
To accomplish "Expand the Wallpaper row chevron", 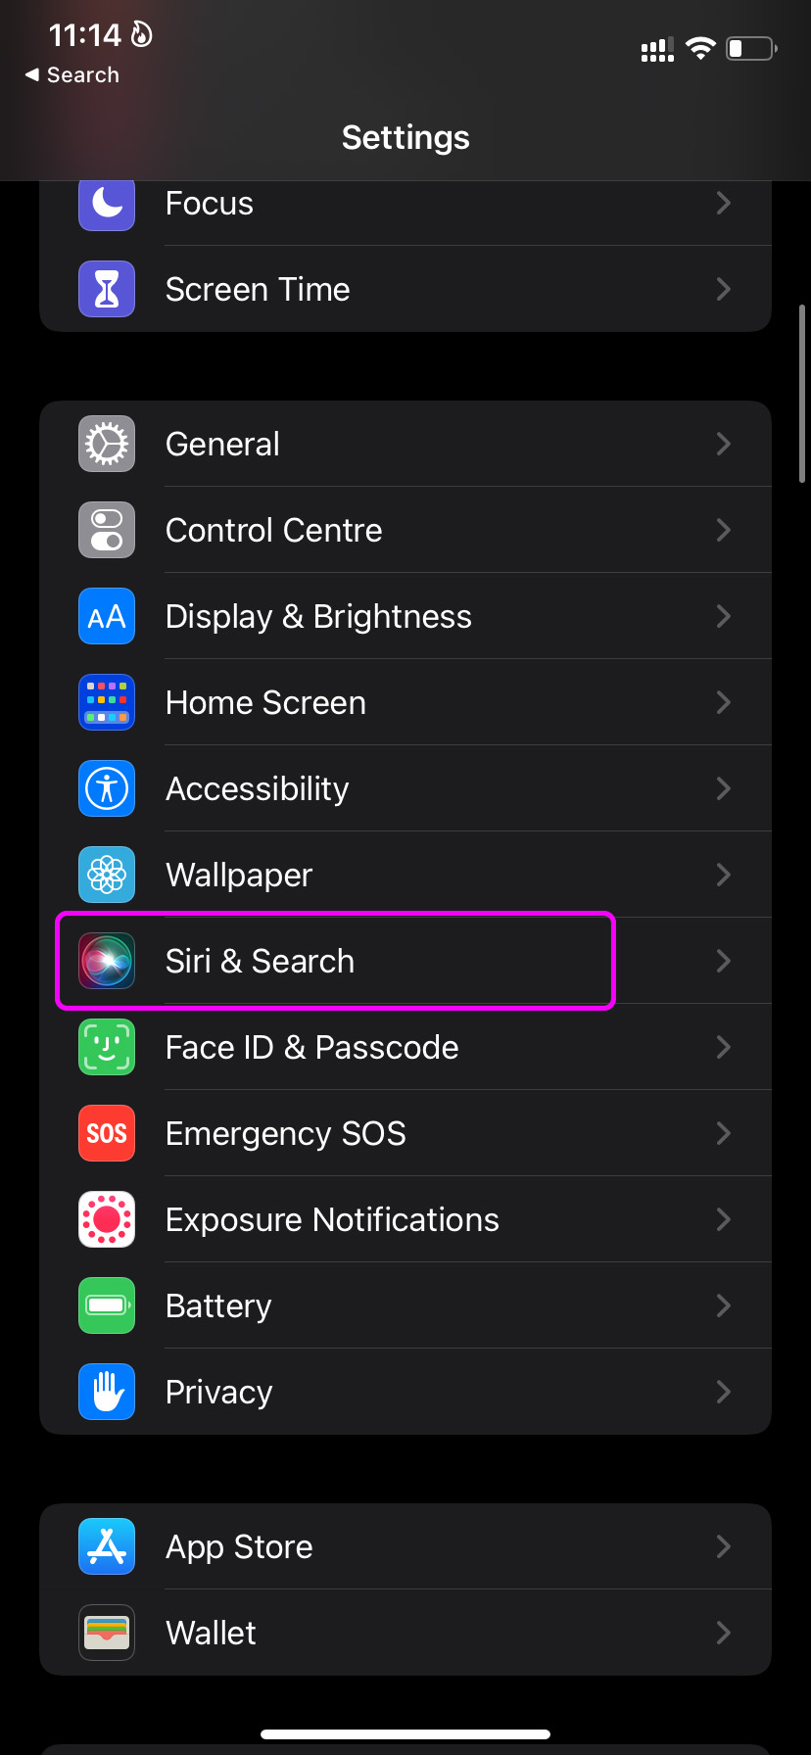I will (724, 875).
